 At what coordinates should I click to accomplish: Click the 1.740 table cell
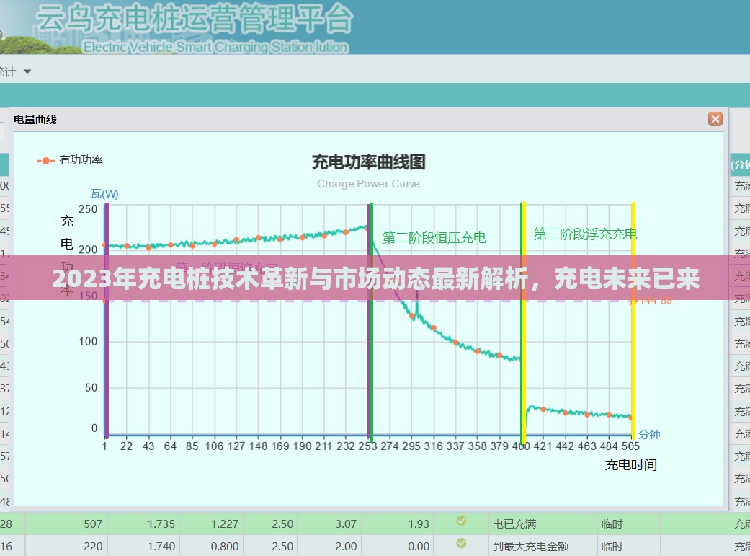coord(161,547)
